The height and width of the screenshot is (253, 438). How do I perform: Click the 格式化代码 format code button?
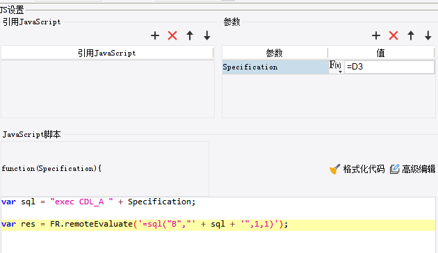(357, 169)
